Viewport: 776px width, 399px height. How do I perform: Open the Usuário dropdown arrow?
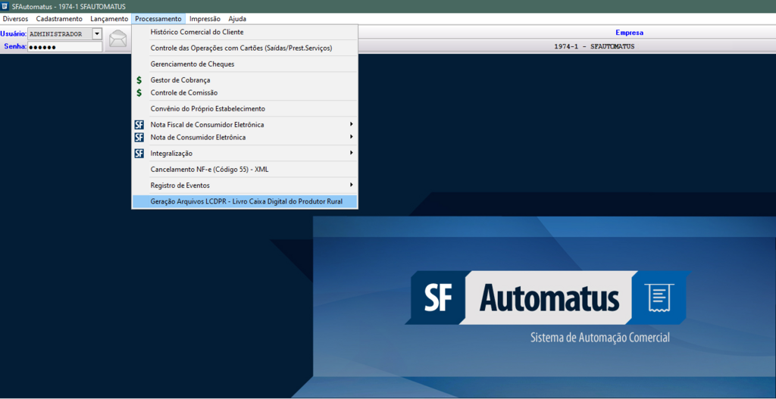97,34
